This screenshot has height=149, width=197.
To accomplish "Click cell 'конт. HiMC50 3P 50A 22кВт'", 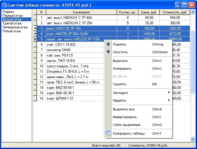I will click(x=82, y=34).
